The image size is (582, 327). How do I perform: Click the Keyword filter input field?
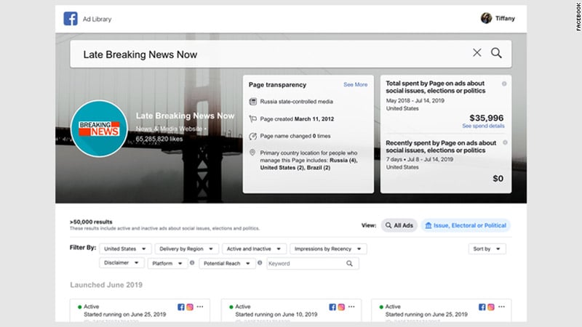click(306, 264)
